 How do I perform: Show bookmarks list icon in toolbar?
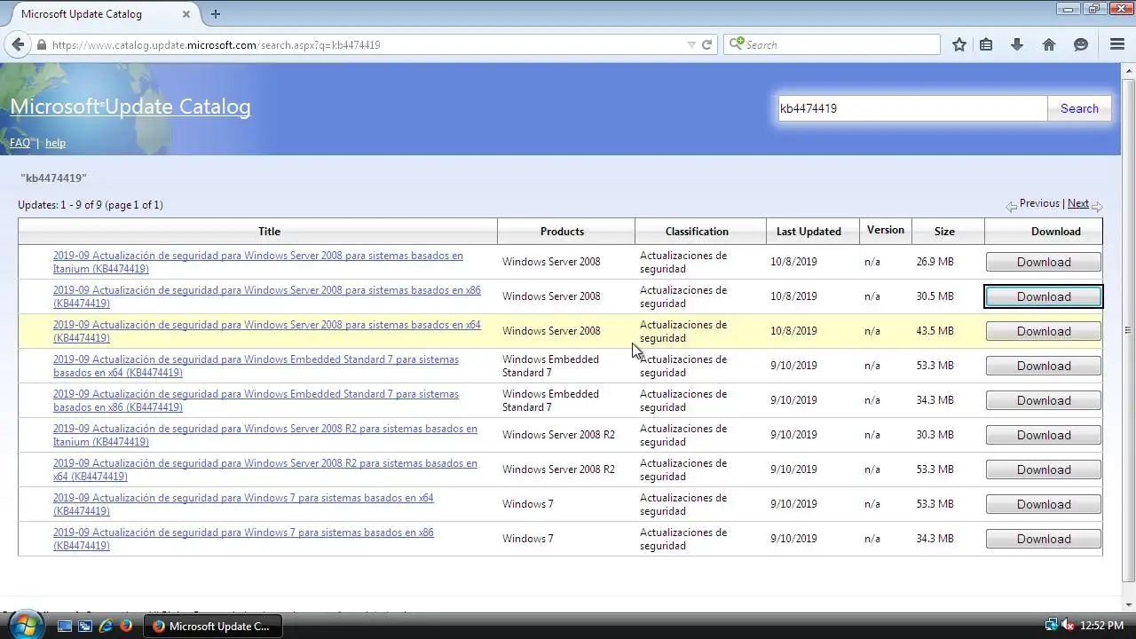click(x=986, y=44)
